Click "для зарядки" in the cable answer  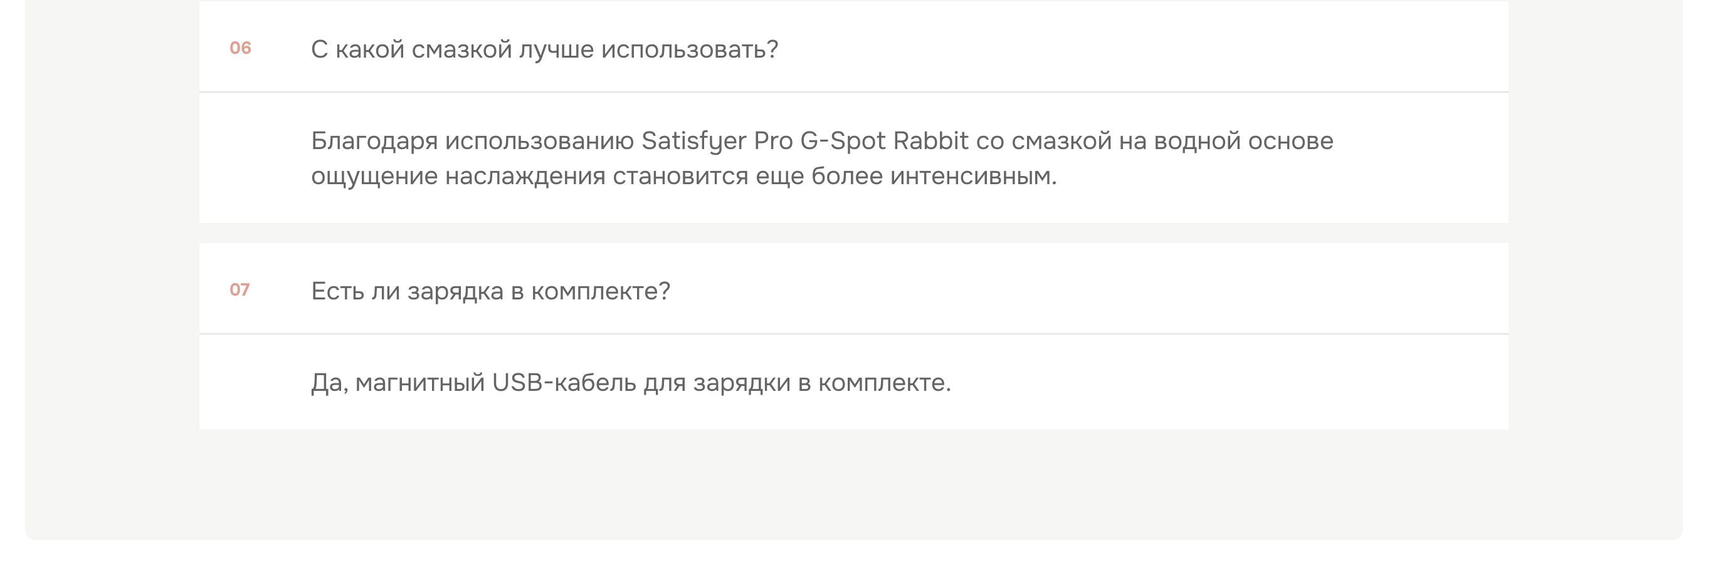click(716, 383)
